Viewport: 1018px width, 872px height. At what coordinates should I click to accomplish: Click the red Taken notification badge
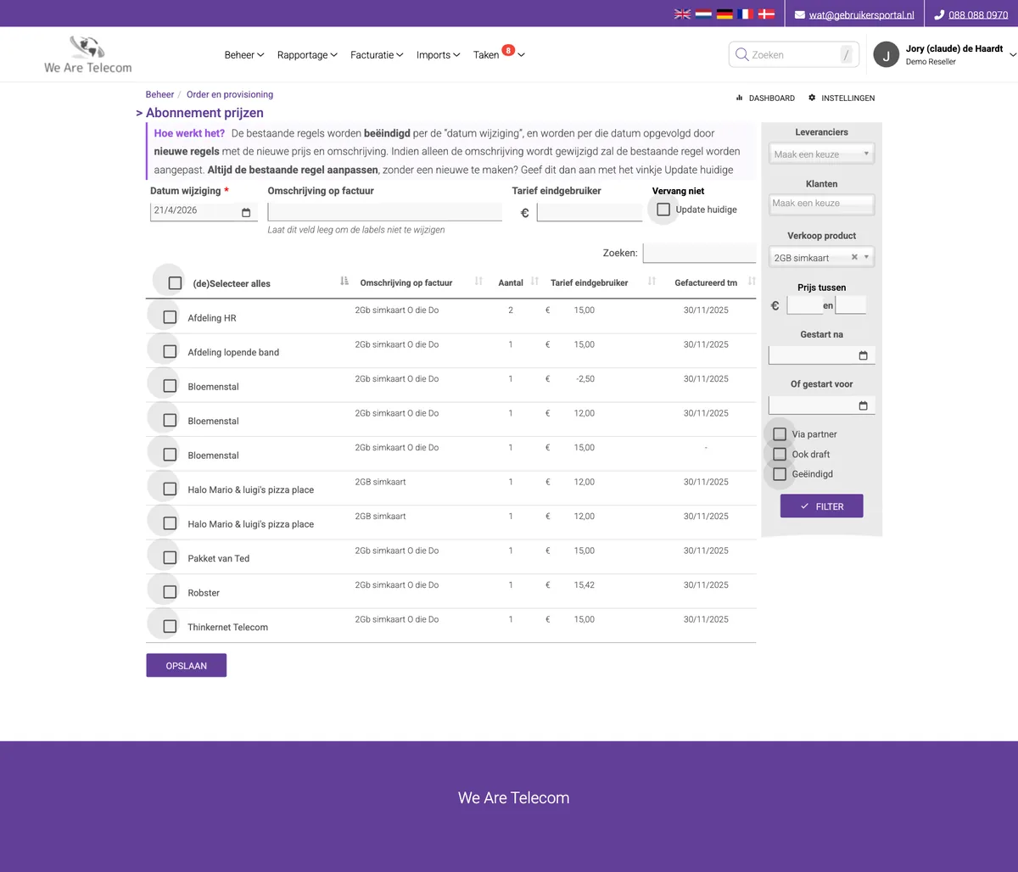[x=508, y=50]
